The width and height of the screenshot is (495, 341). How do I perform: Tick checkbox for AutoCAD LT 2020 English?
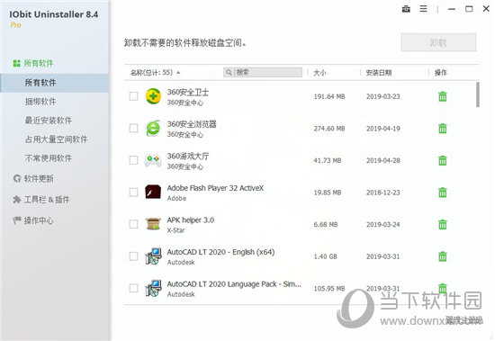tap(133, 256)
